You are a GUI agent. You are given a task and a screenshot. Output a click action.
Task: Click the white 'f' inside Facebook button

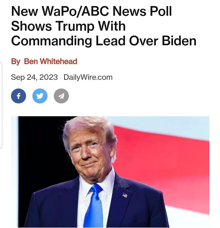coord(19,96)
